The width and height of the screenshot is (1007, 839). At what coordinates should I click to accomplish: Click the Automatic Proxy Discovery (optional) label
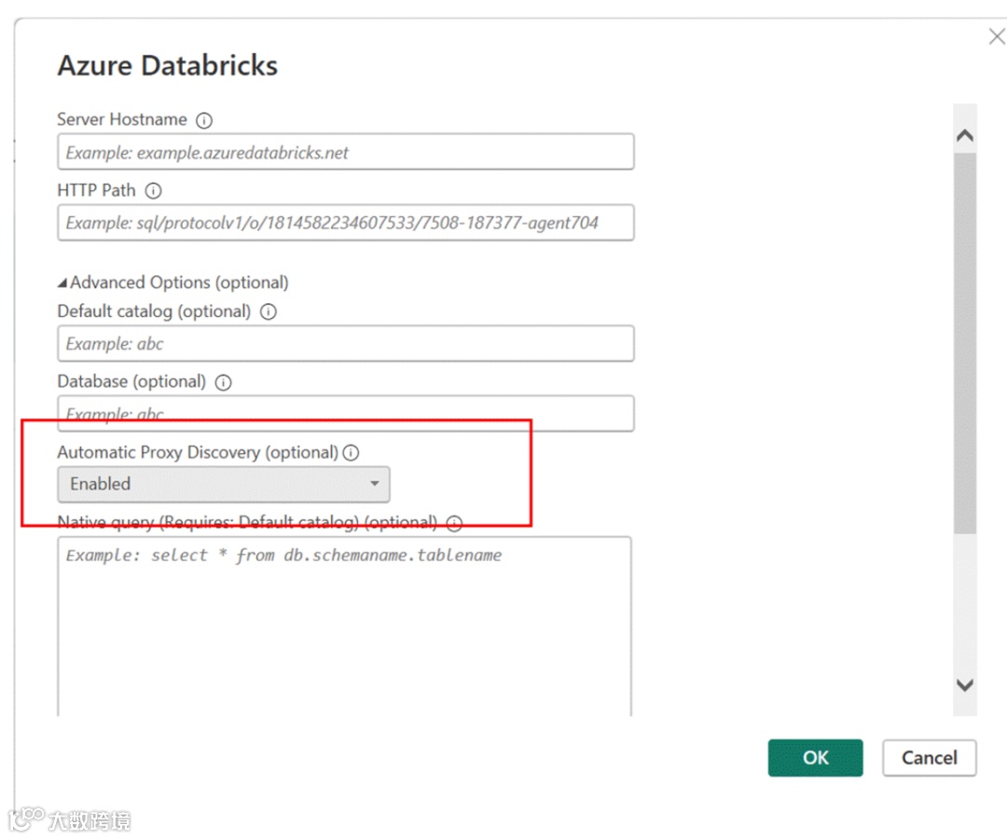tap(198, 452)
